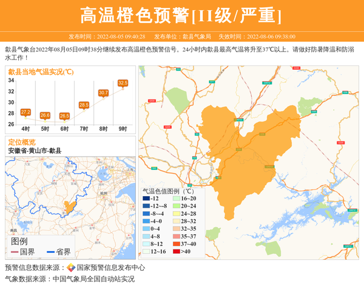Click the 32.5 temperature marker at 9时
The width and height of the screenshot is (364, 286).
pyautogui.click(x=123, y=83)
